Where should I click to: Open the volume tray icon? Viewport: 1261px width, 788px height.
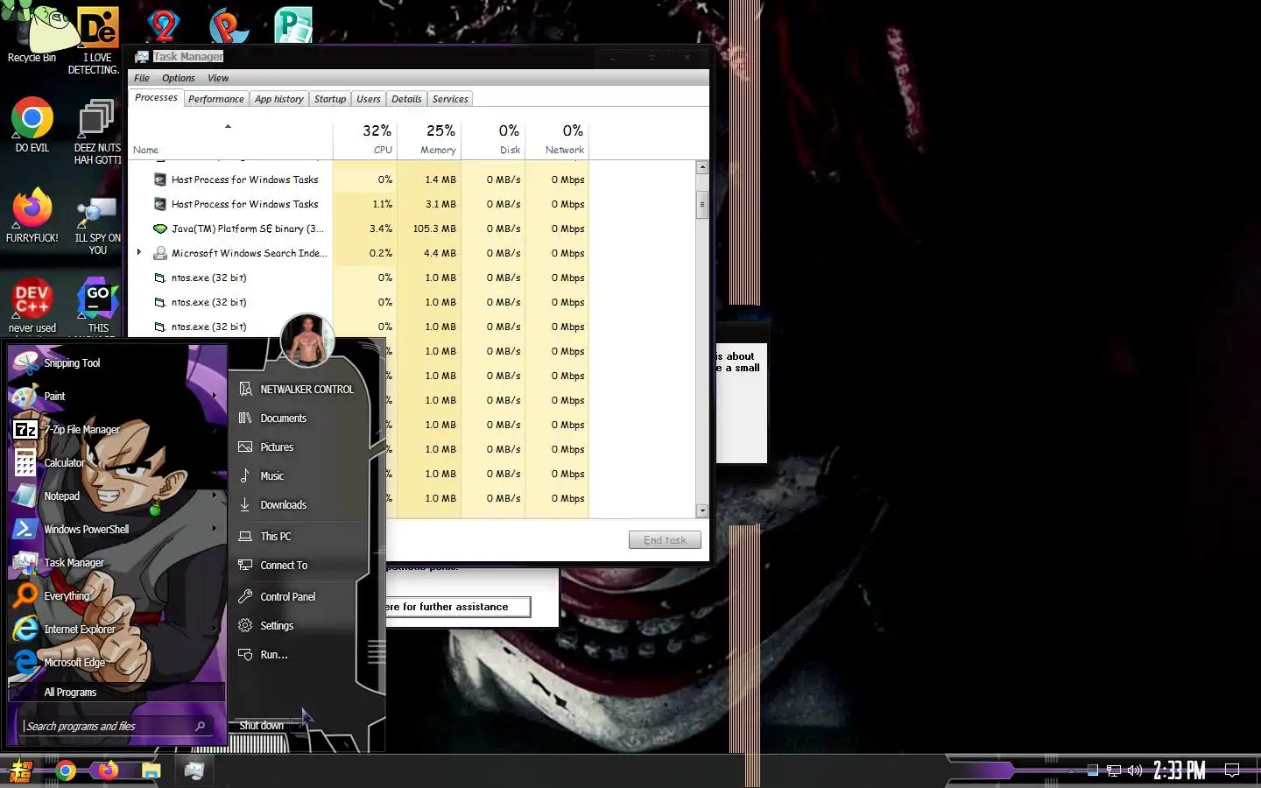[x=1135, y=771]
